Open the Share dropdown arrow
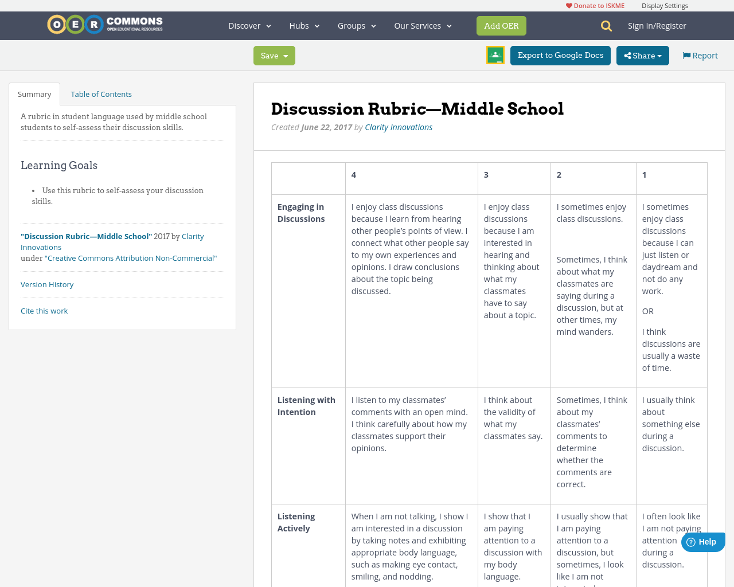The height and width of the screenshot is (587, 734). (x=658, y=56)
